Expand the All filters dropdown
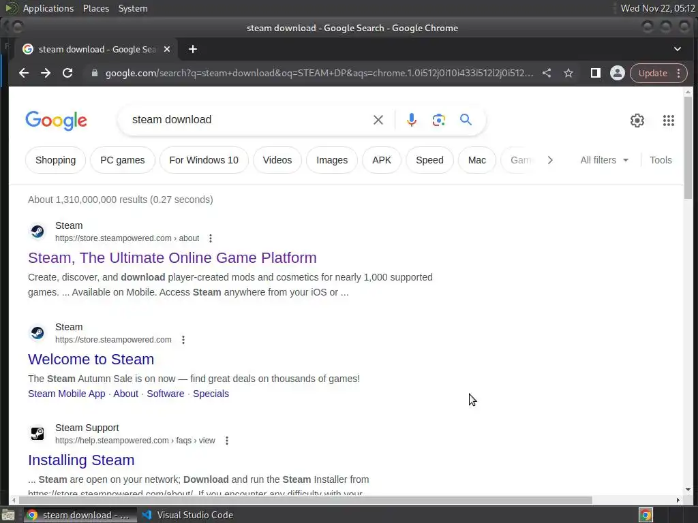This screenshot has width=698, height=523. pyautogui.click(x=604, y=160)
